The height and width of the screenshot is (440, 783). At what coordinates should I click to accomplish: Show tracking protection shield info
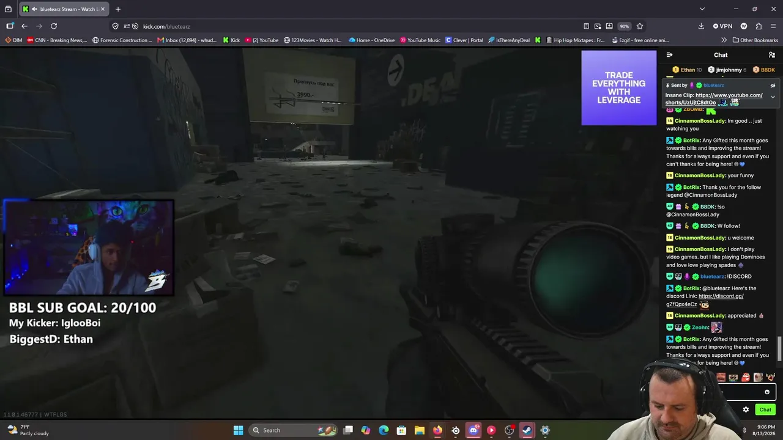115,26
